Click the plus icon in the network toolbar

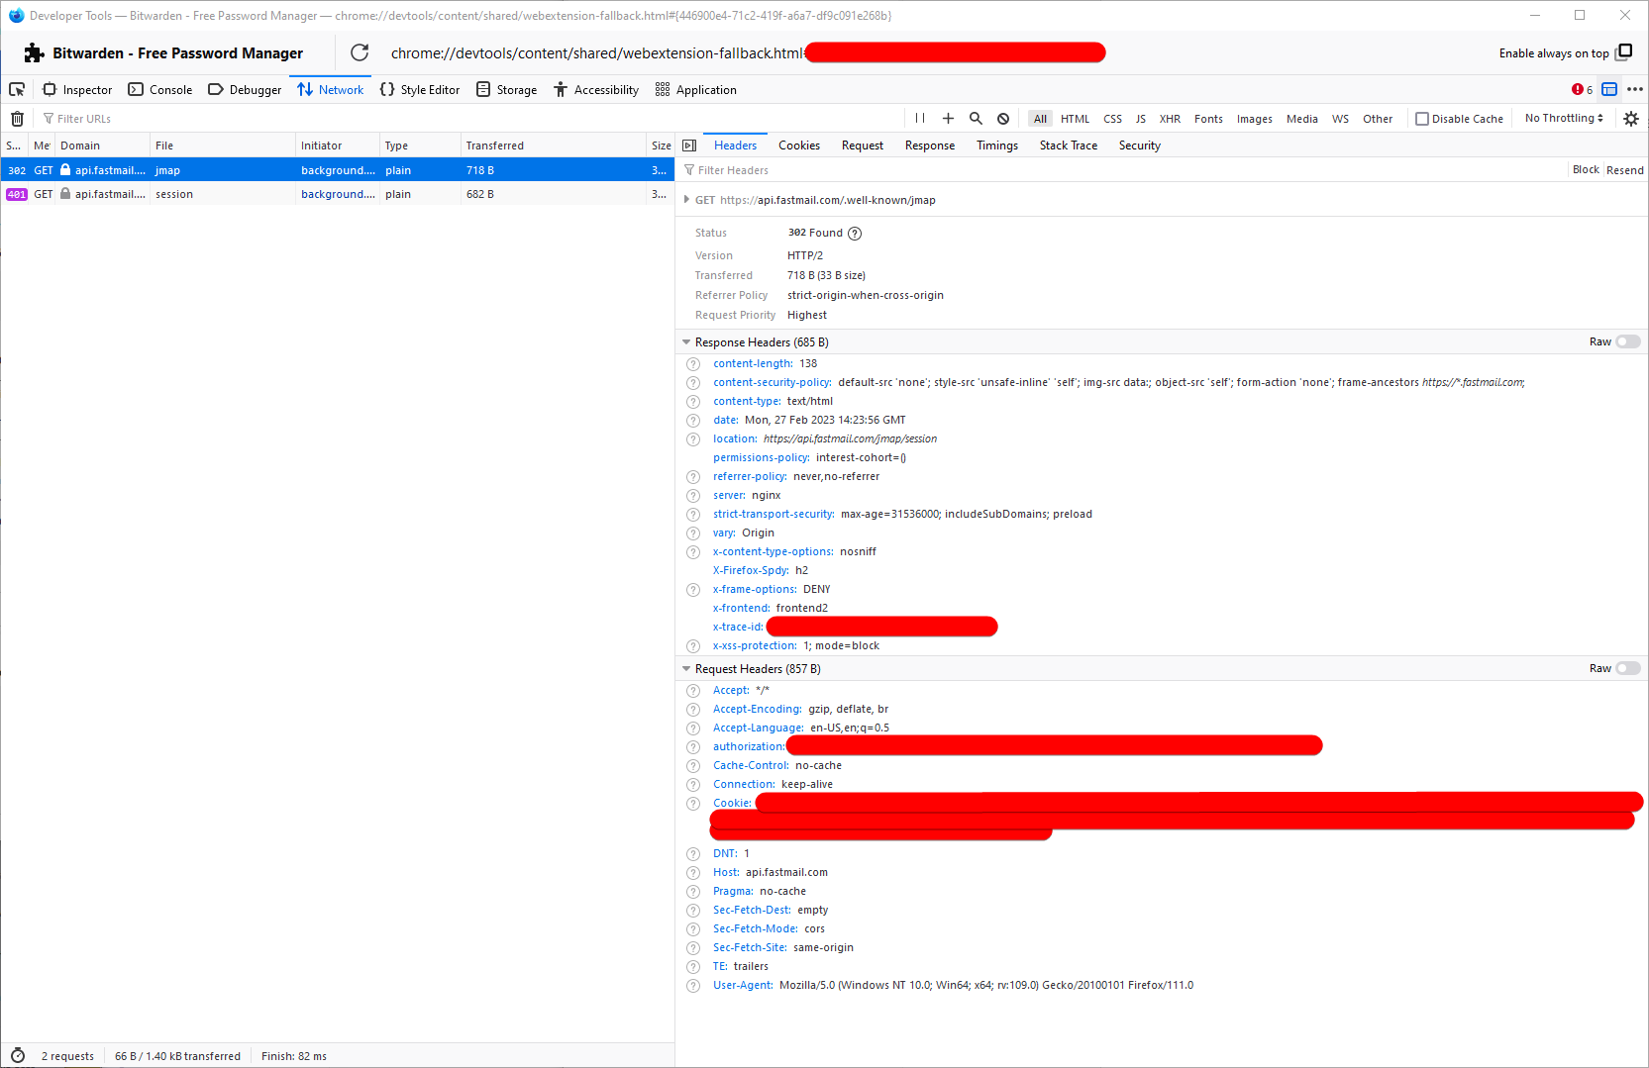[x=948, y=119]
